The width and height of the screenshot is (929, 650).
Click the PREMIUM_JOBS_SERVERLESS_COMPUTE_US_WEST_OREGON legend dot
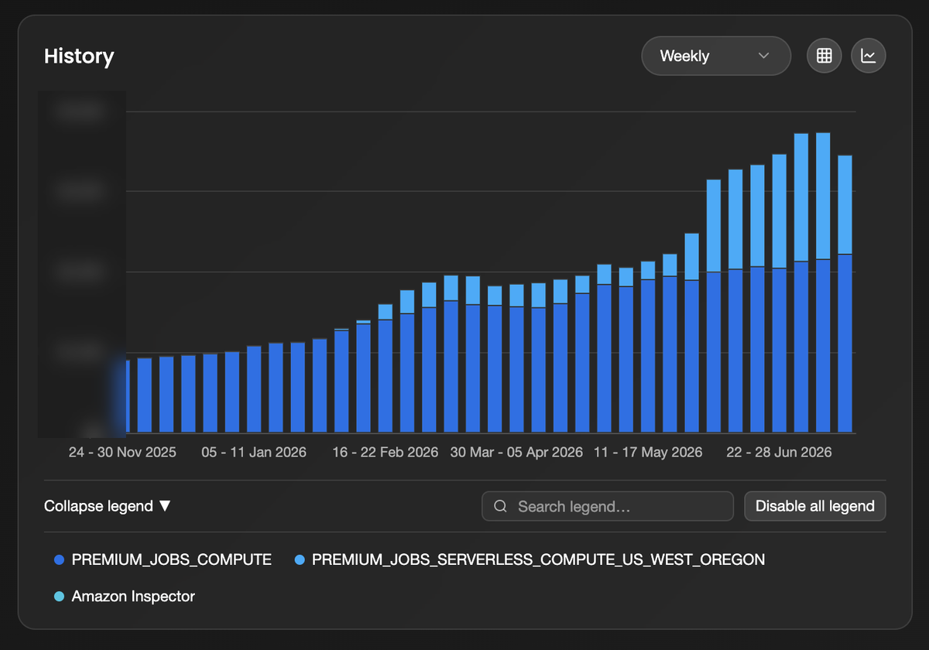click(x=300, y=559)
